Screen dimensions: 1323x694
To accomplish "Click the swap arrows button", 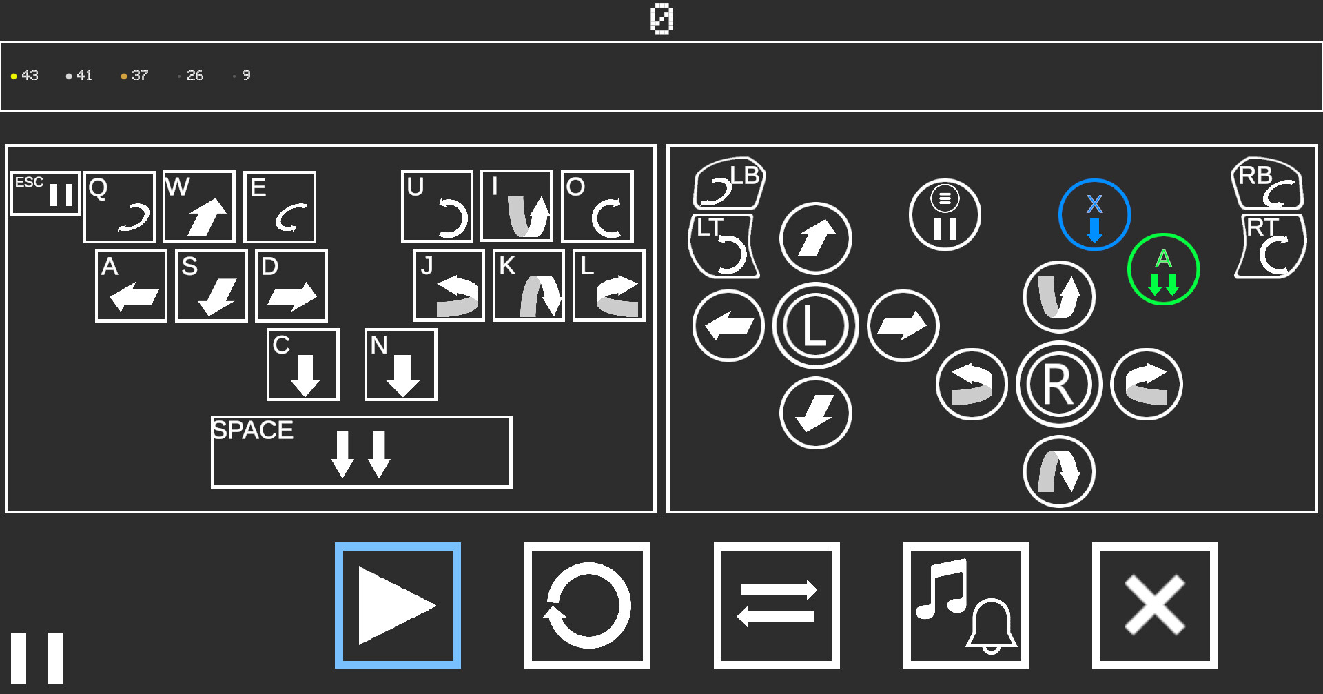I will (777, 605).
